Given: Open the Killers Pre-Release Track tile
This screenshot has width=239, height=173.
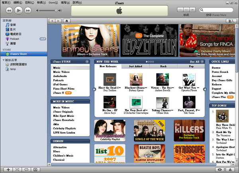Looking at the screenshot, I should click(x=189, y=131).
